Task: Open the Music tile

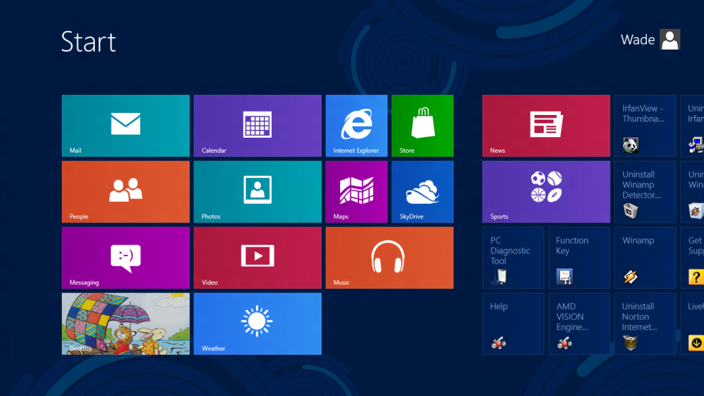Action: coord(390,258)
